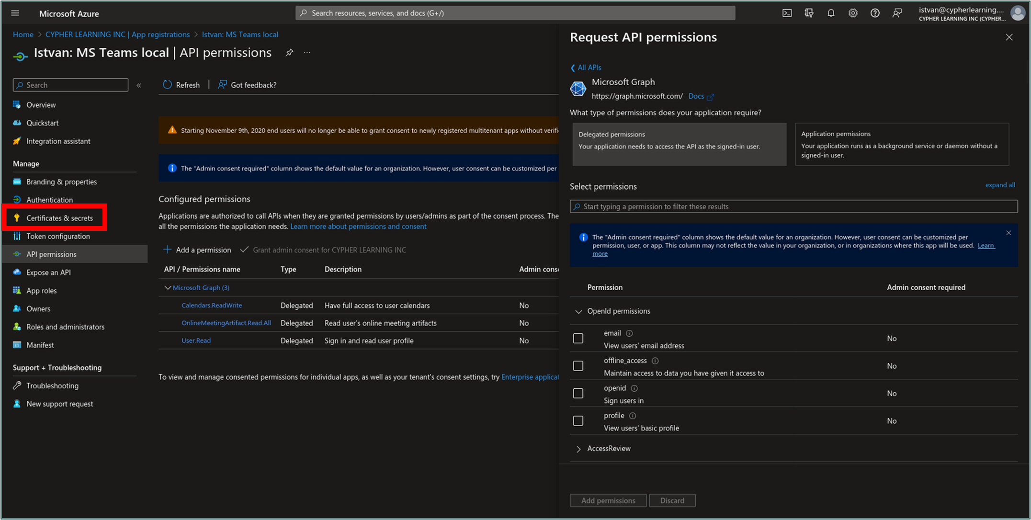Pin the API permissions page

[x=289, y=53]
